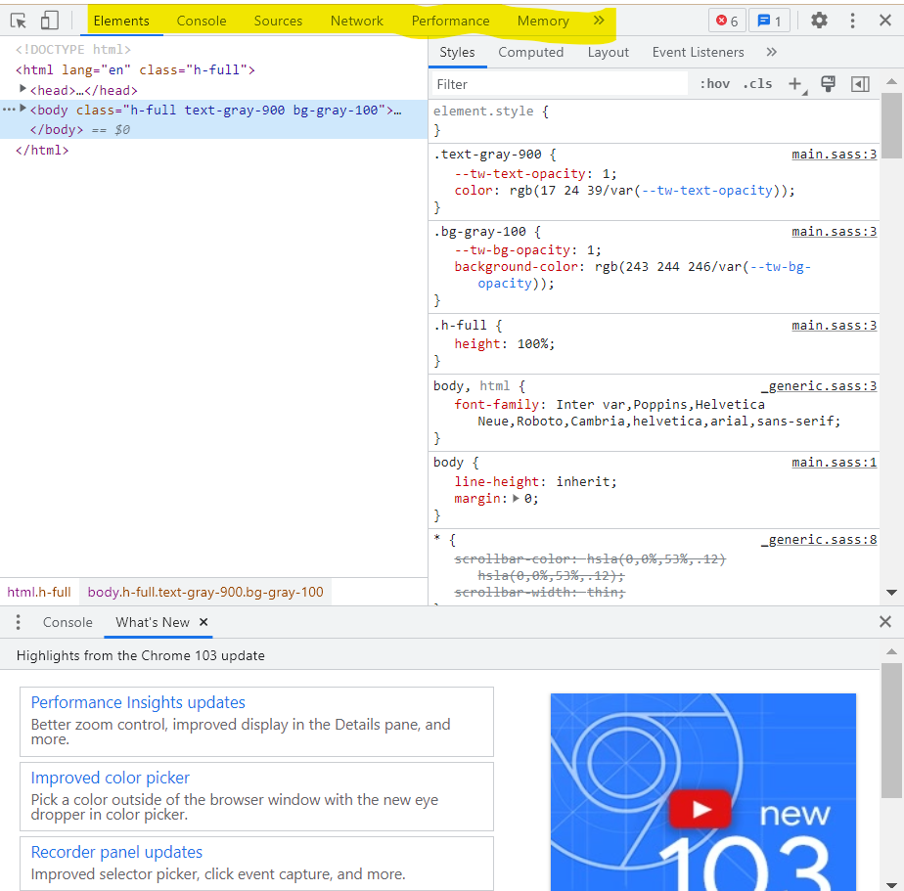904x891 pixels.
Task: Expand the margin shorthand property triangle
Action: tap(517, 499)
